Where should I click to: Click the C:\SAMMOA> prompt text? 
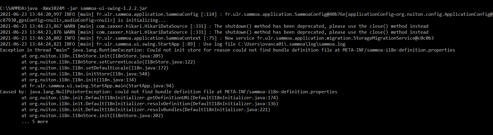pos(13,8)
